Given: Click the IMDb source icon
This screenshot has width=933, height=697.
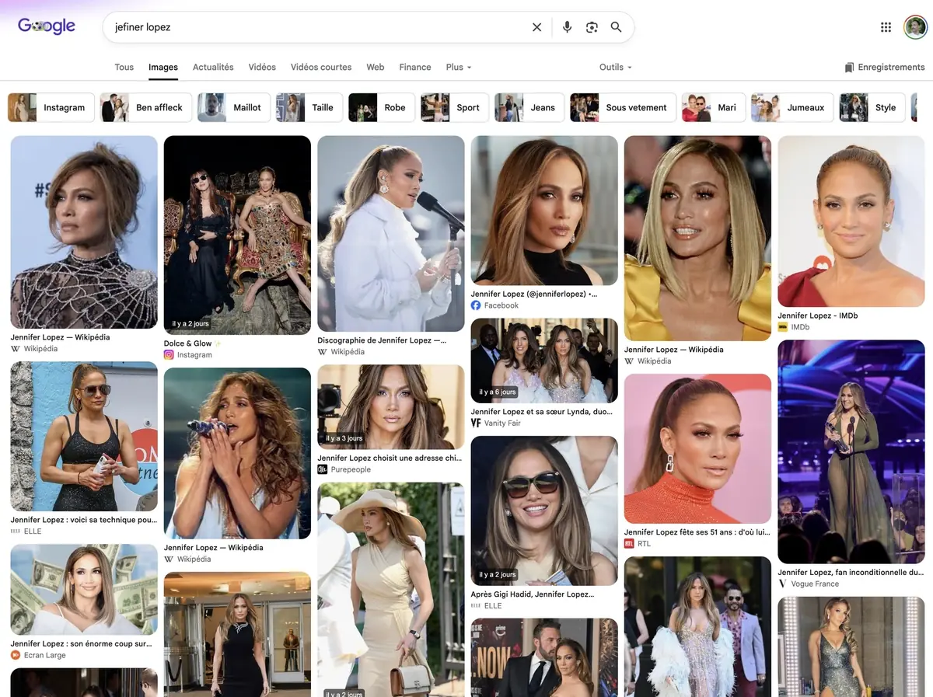Looking at the screenshot, I should (783, 327).
